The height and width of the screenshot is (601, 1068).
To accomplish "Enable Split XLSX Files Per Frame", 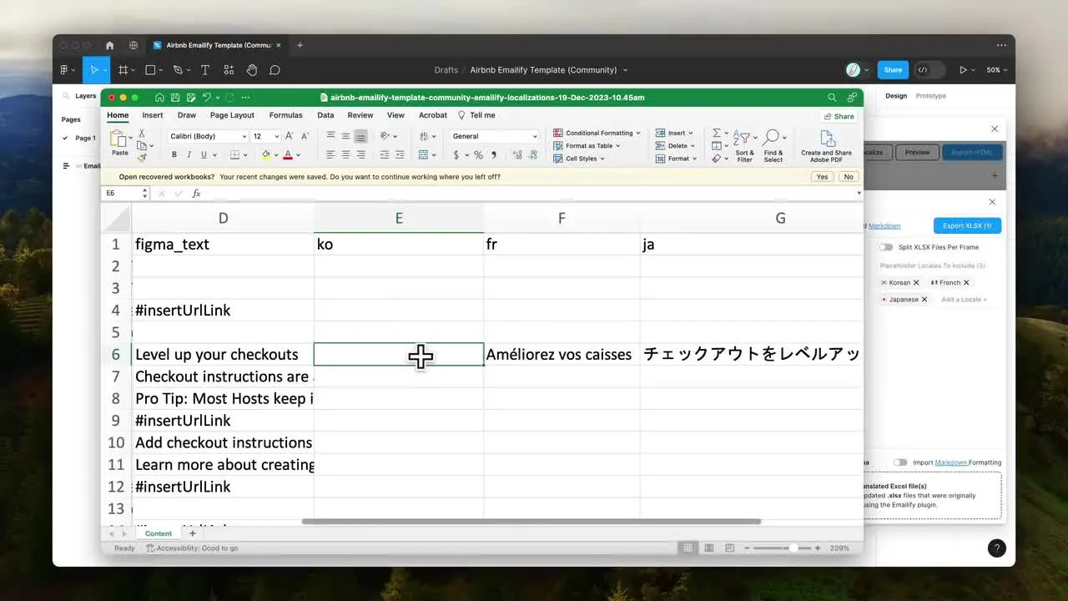I will pyautogui.click(x=886, y=247).
